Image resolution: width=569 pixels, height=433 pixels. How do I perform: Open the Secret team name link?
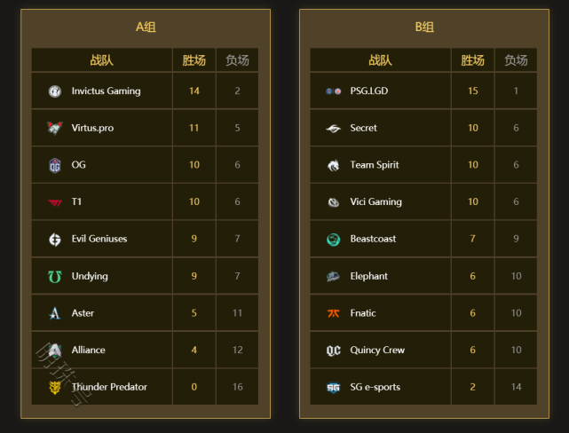coord(363,128)
